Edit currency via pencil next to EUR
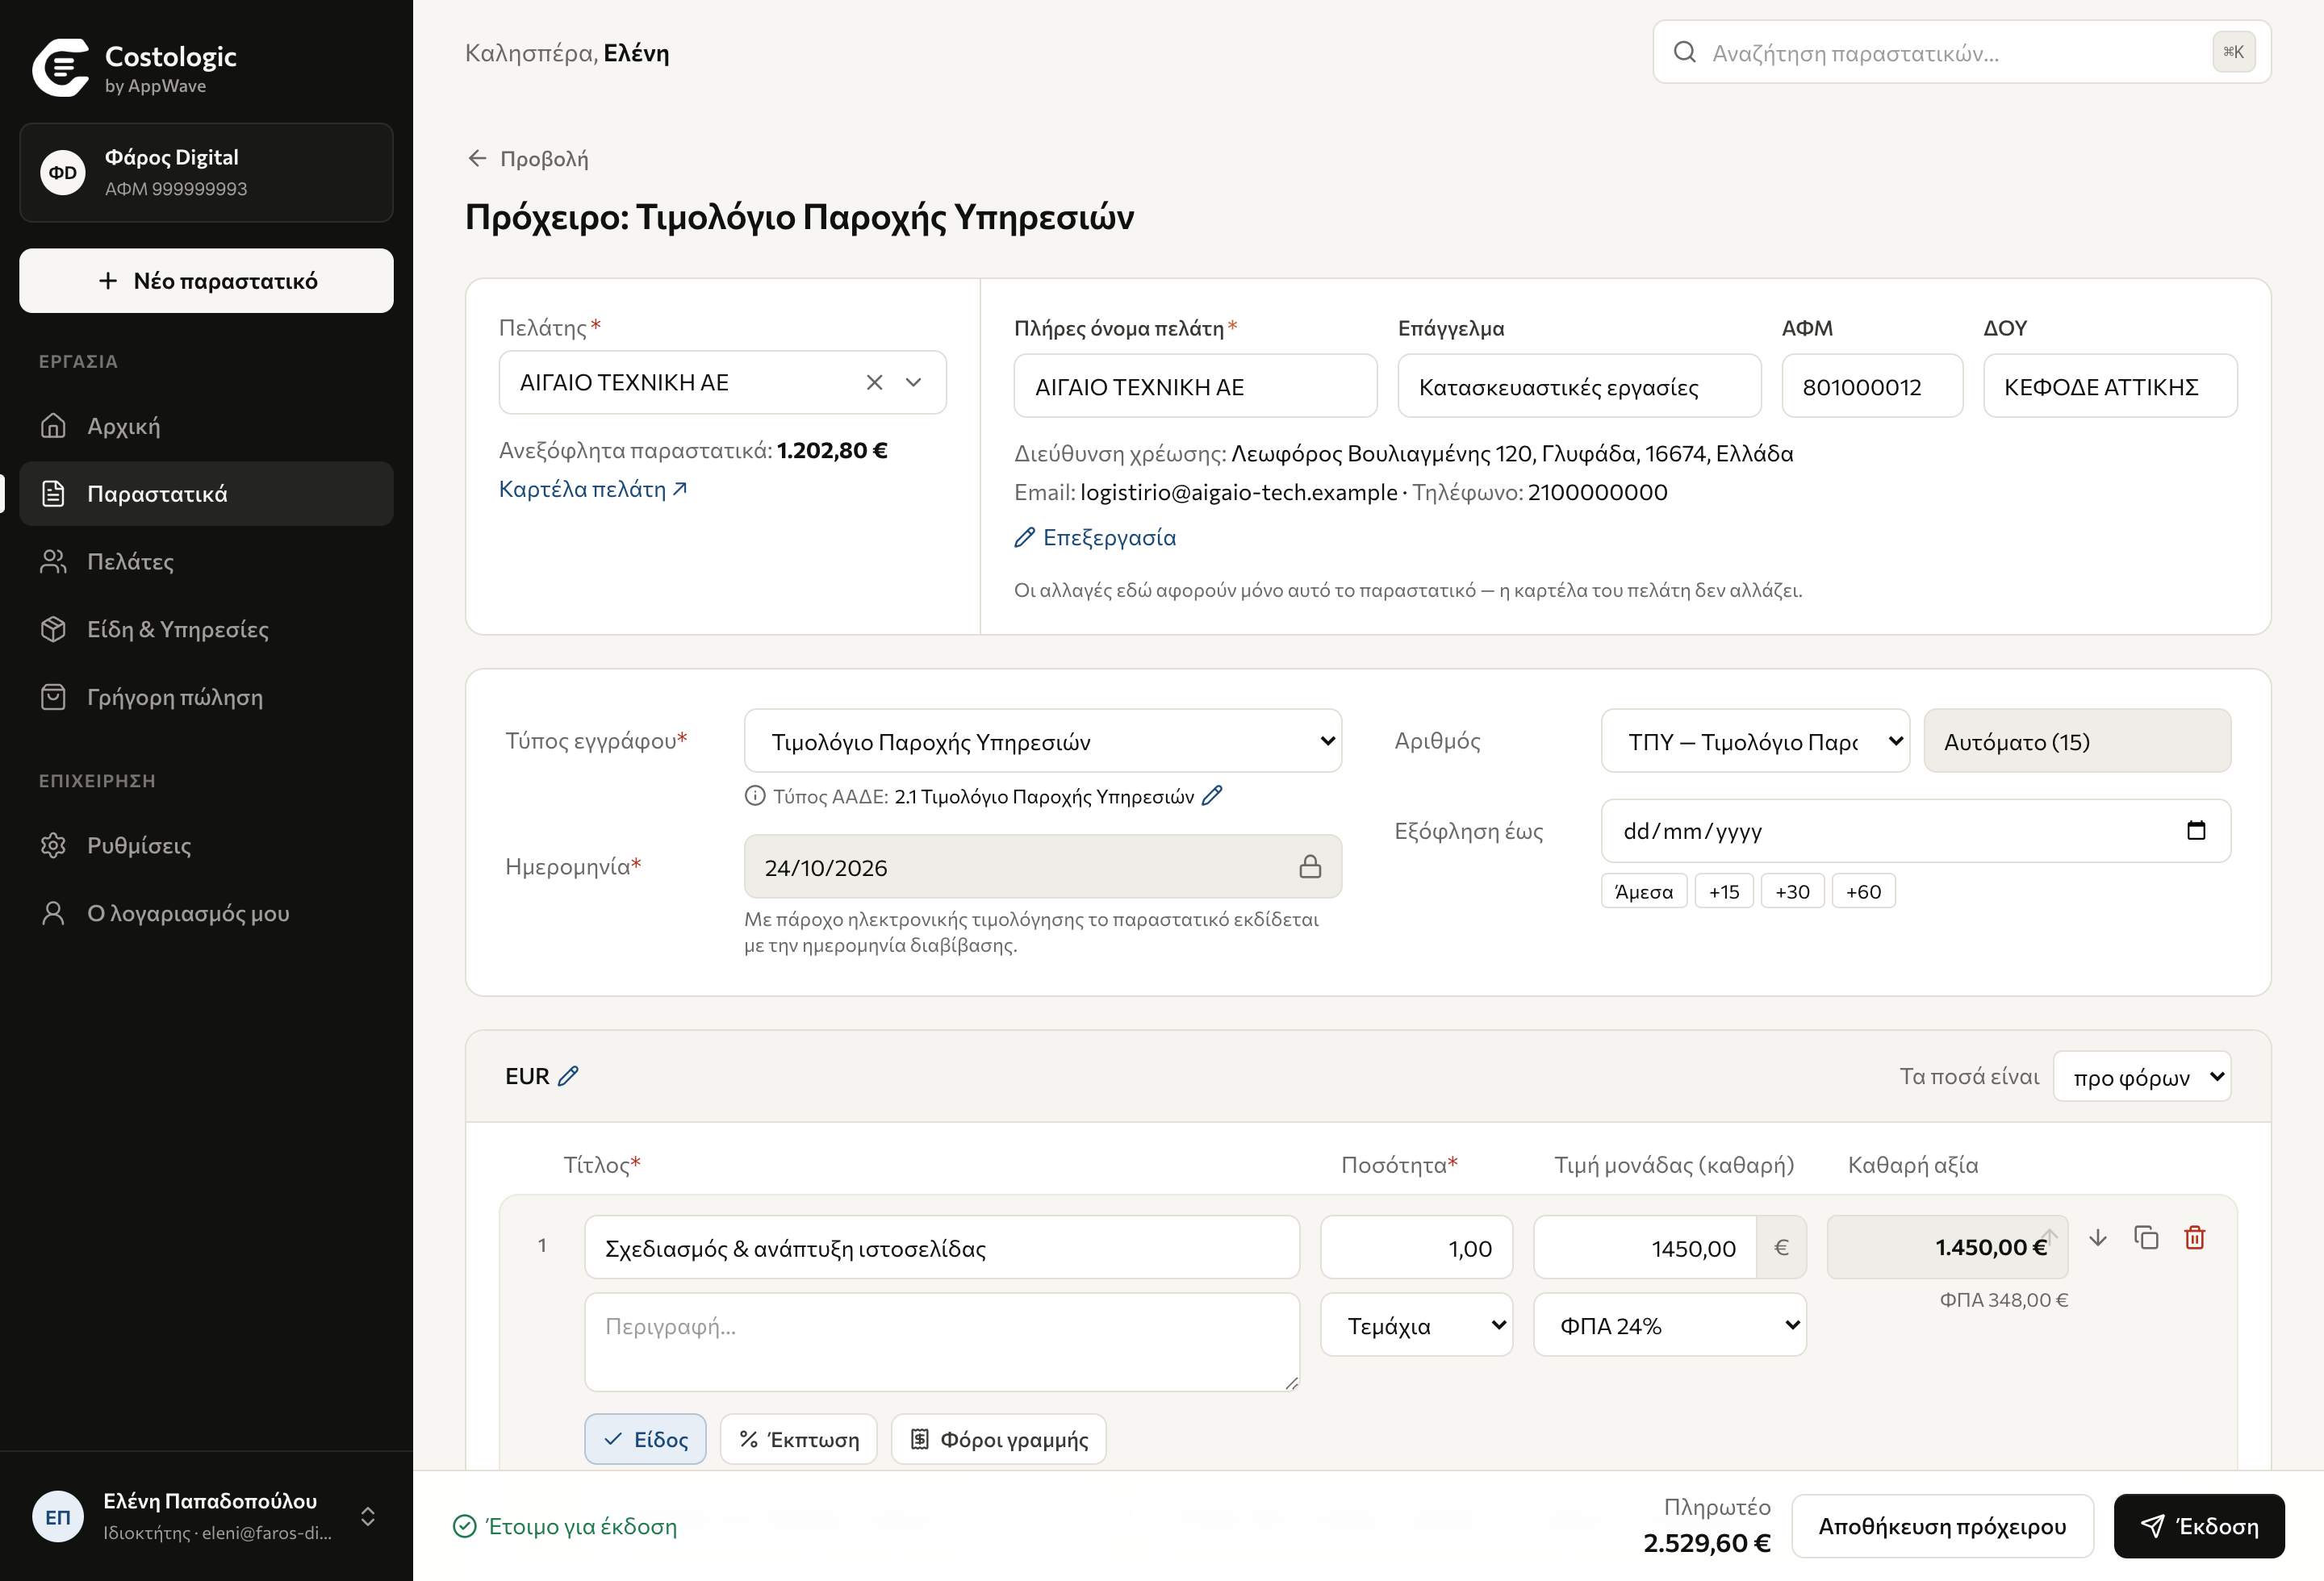This screenshot has width=2324, height=1581. [x=568, y=1076]
